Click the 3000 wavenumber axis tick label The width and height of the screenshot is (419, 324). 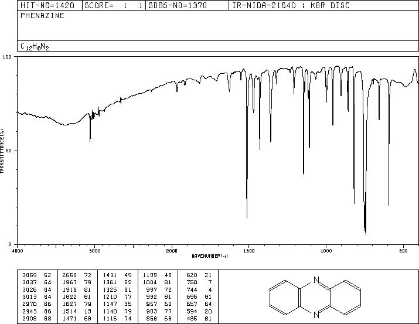[x=94, y=251]
